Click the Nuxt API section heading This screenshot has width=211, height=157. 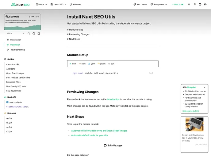pyautogui.click(x=10, y=97)
